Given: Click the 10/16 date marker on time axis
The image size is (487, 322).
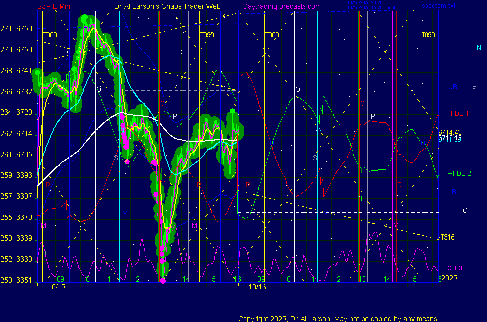Looking at the screenshot, I should pos(257,287).
